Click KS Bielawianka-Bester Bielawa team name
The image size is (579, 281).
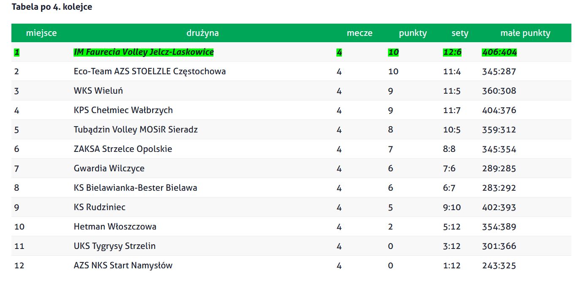pyautogui.click(x=135, y=188)
